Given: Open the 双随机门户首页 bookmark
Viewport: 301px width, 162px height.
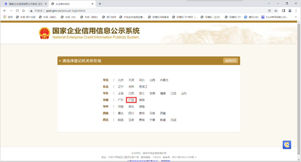Looking at the screenshot, I should pyautogui.click(x=185, y=17).
